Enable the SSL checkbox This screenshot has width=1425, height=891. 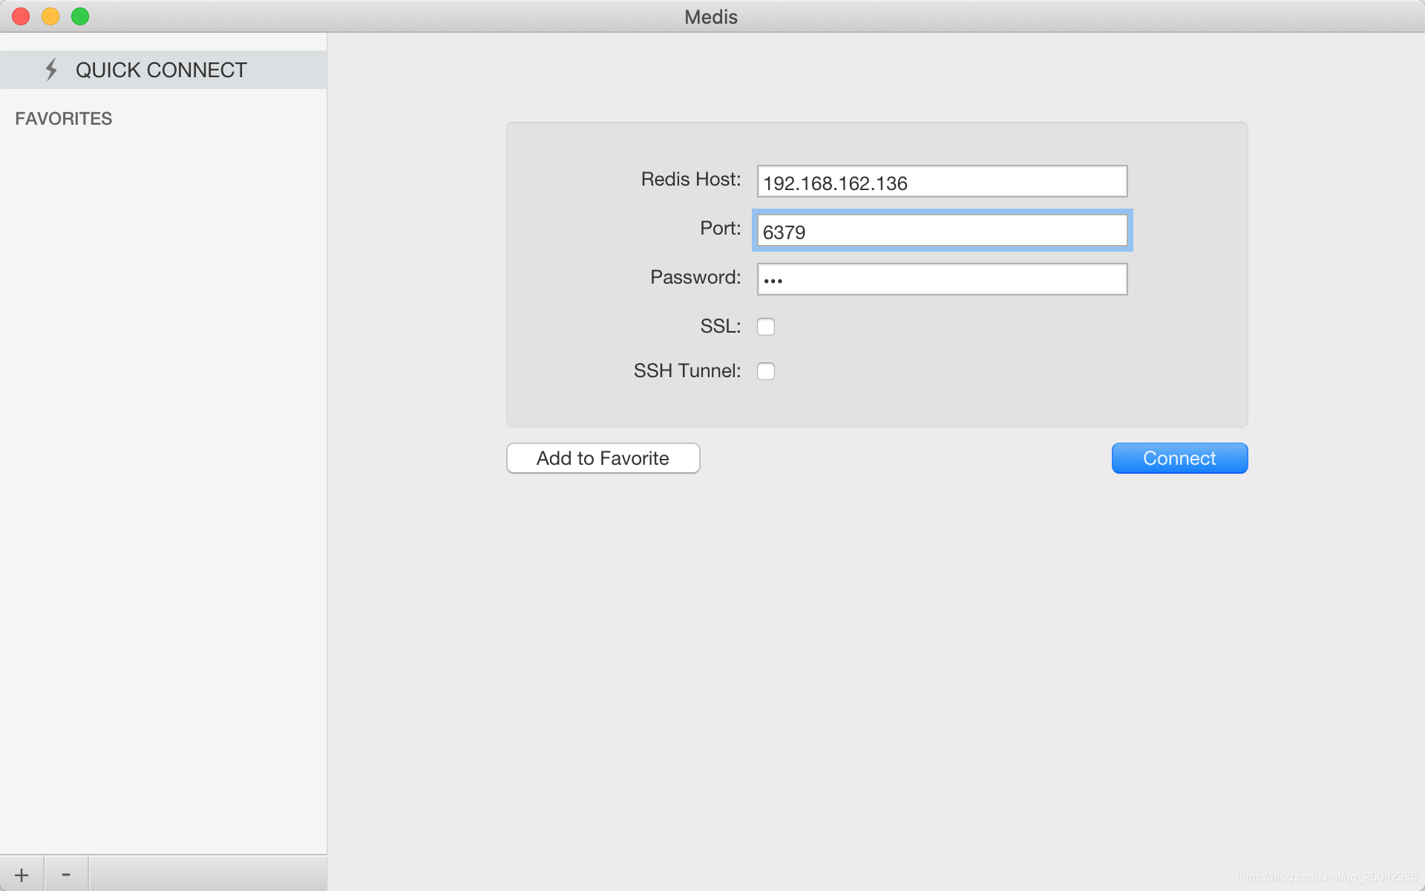(x=766, y=327)
